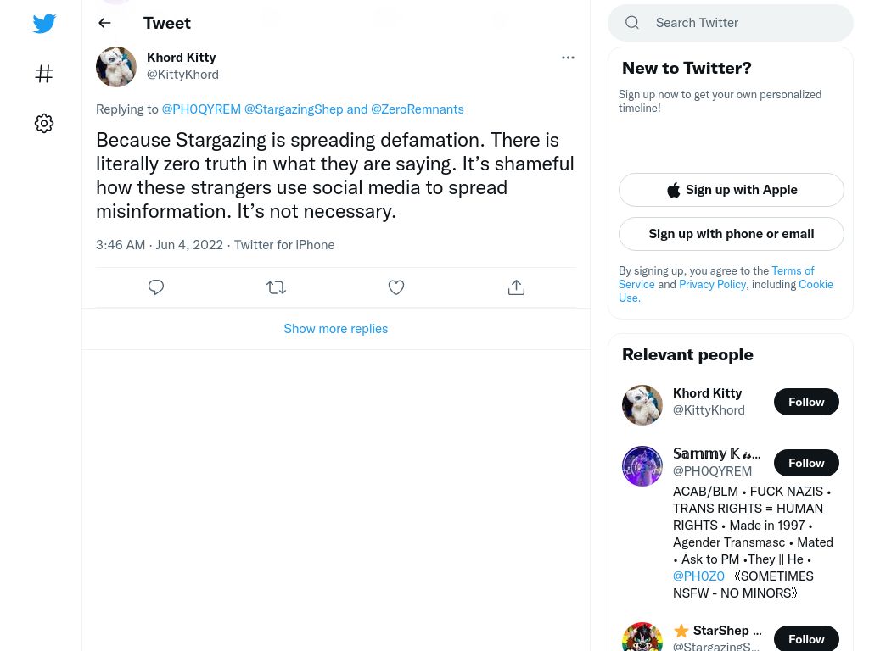
Task: Click the retweet icon
Action: (x=276, y=287)
